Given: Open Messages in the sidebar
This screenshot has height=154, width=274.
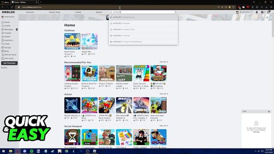Looking at the screenshot, I should tap(7, 30).
